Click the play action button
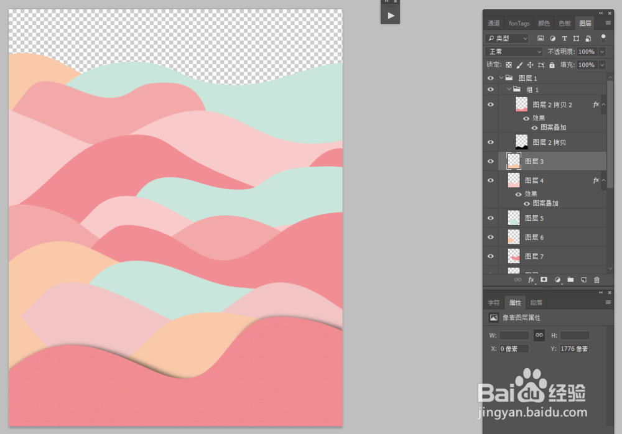 (x=391, y=16)
